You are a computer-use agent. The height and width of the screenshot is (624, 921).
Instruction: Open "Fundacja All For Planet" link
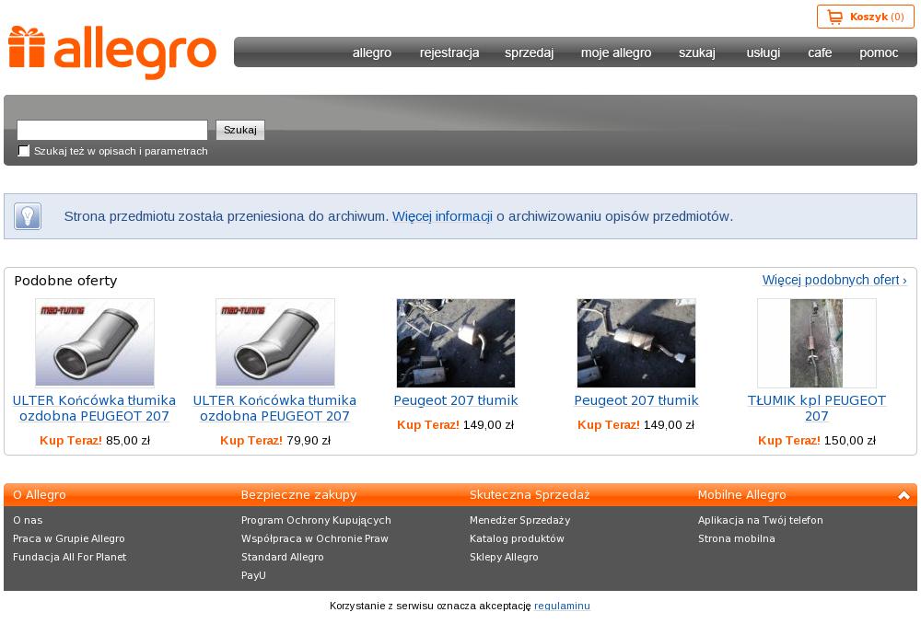[69, 557]
